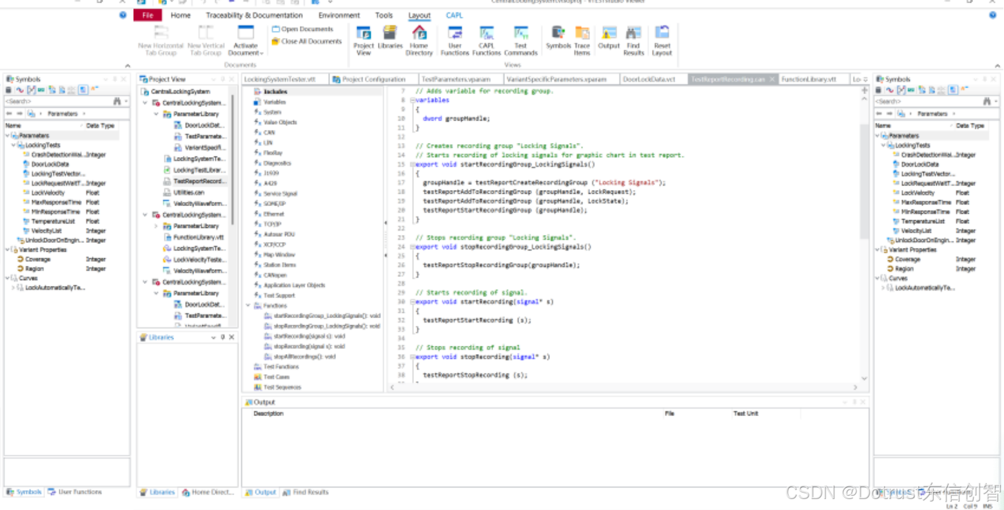Open the Project View ribbon icon
This screenshot has height=510, width=1004.
364,40
